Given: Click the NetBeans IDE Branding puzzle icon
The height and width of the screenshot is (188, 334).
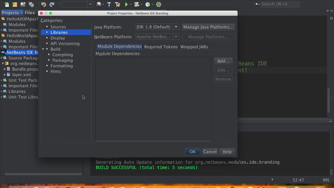Looking at the screenshot, I should [3, 52].
